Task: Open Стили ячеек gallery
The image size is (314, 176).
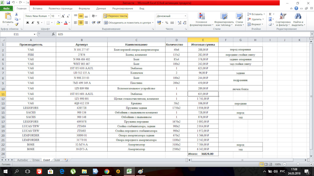Action: (239, 19)
